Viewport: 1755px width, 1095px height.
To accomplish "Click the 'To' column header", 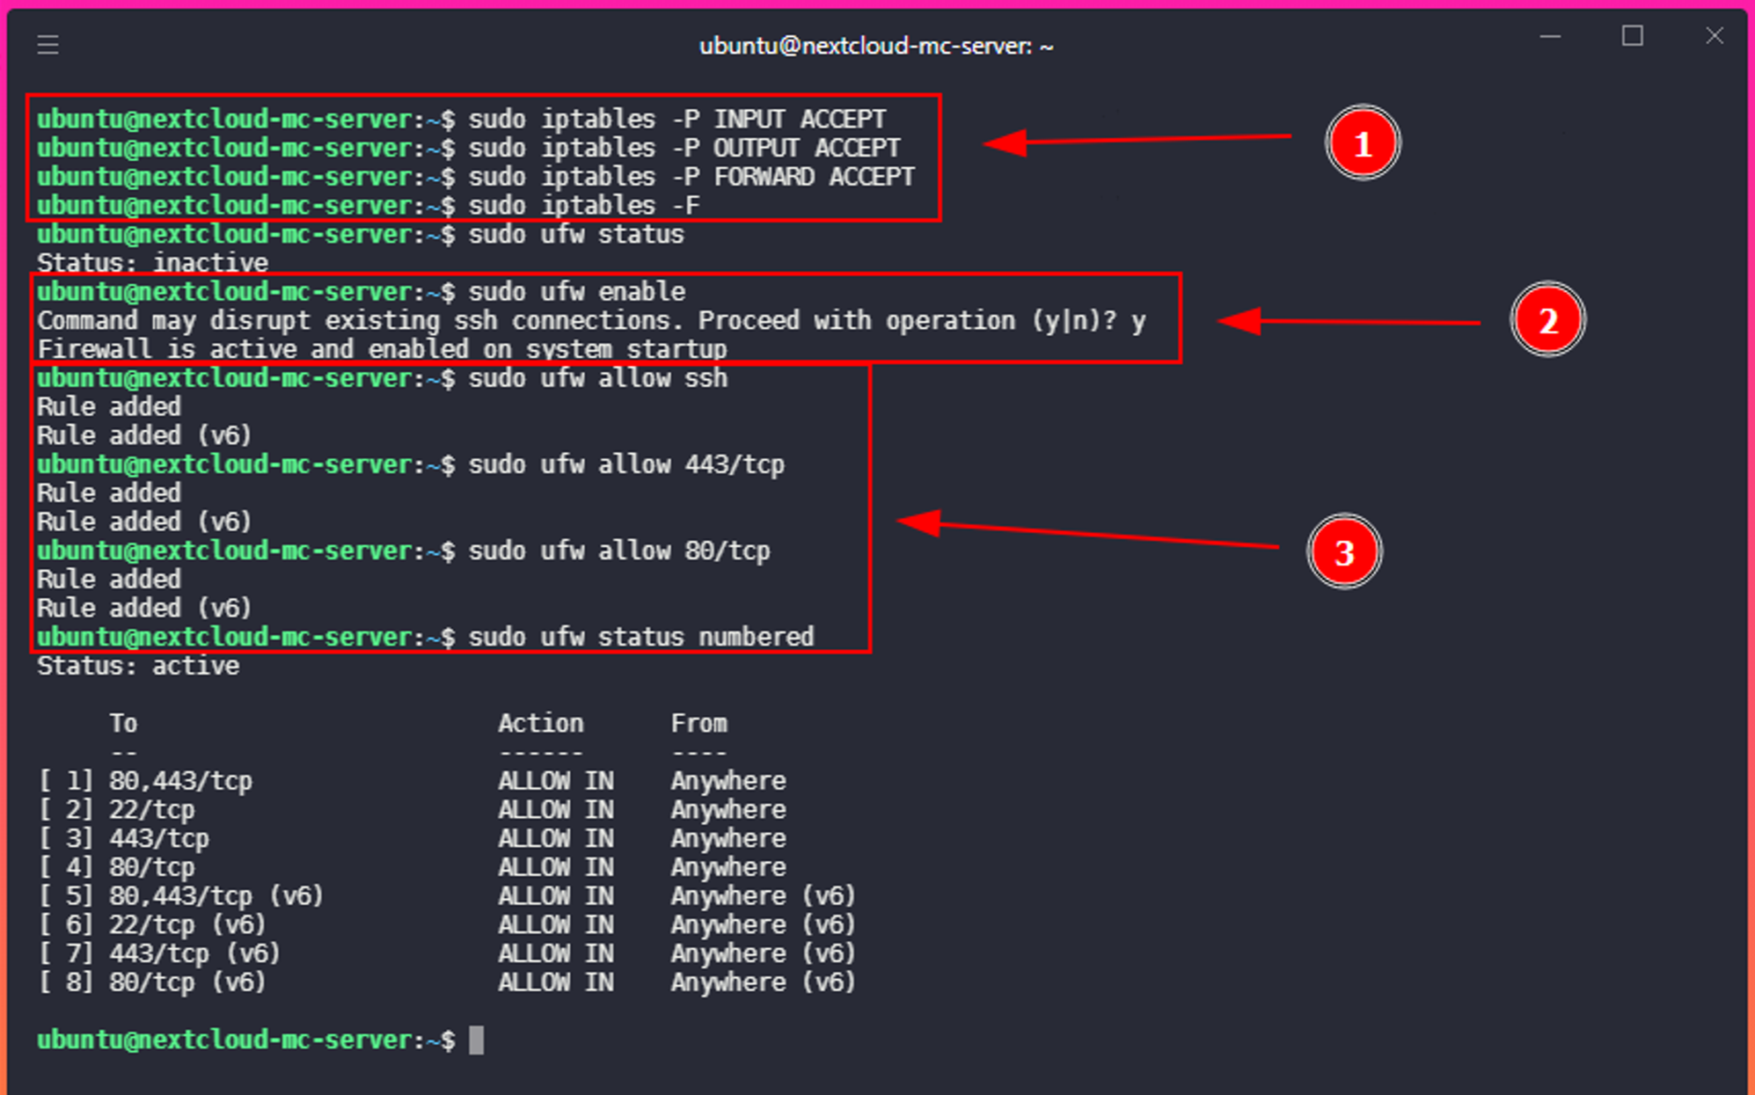I will click(123, 723).
